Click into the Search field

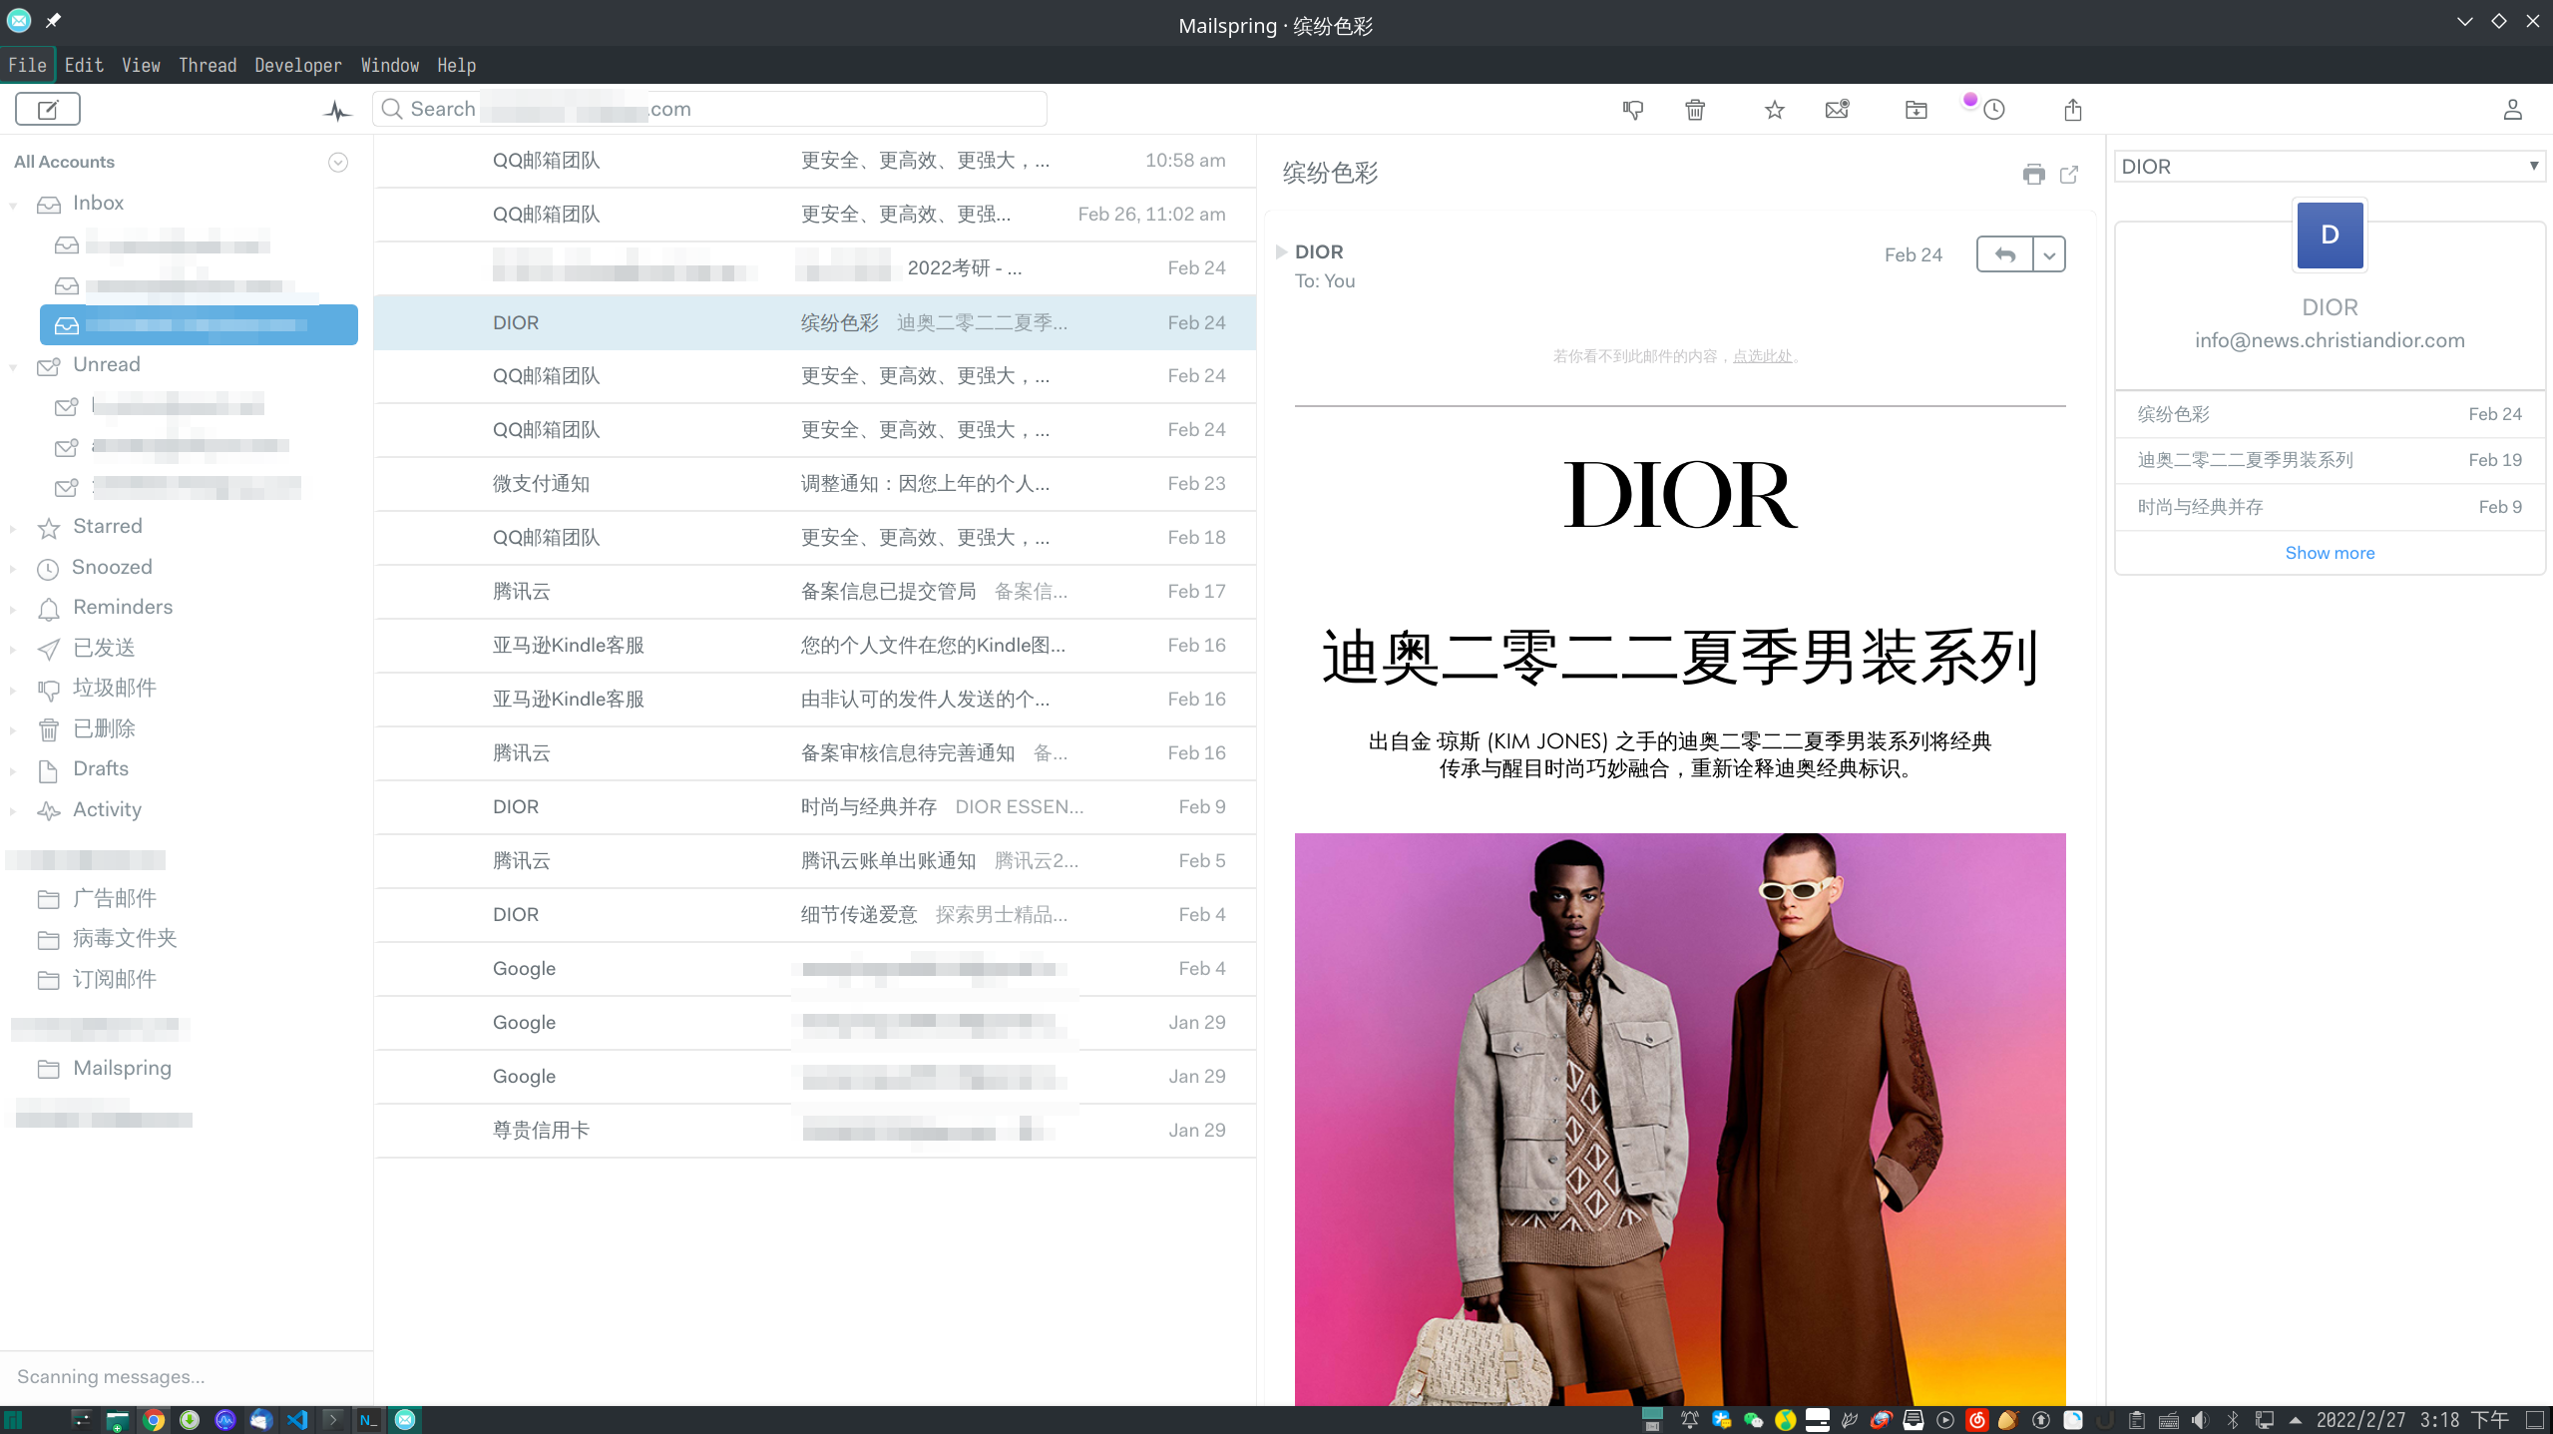708,109
